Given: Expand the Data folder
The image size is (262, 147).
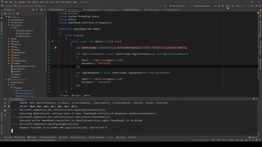Looking at the screenshot, I should [9, 39].
